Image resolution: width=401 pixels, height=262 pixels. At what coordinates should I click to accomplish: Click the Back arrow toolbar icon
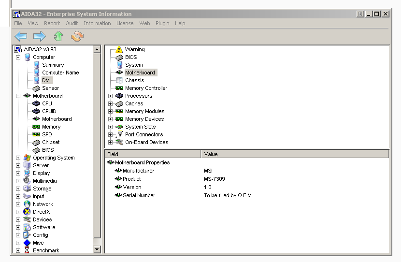click(x=21, y=36)
